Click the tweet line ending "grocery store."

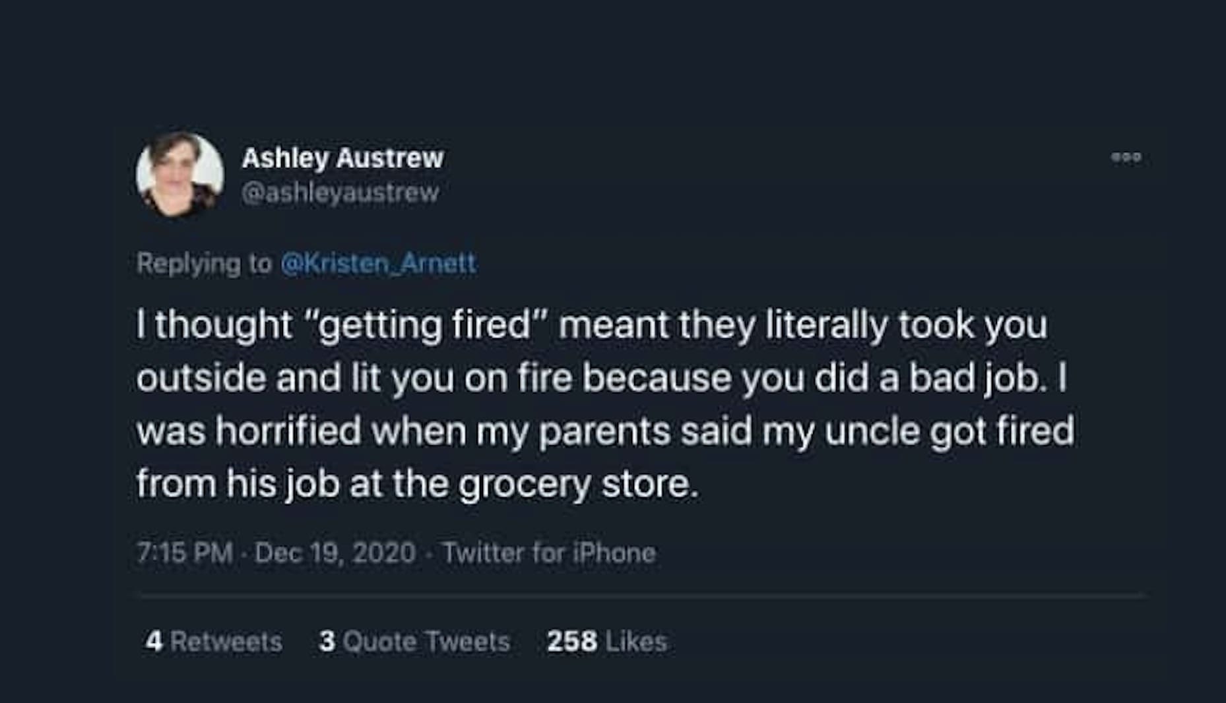pos(417,483)
